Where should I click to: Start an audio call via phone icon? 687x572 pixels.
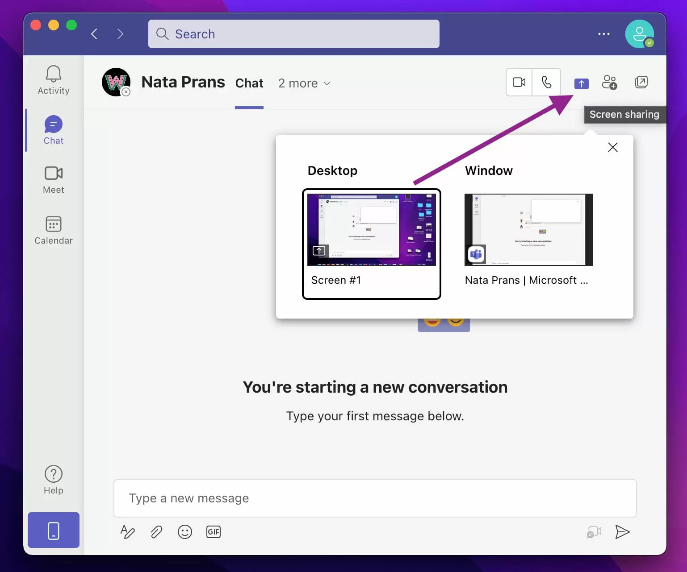(546, 82)
